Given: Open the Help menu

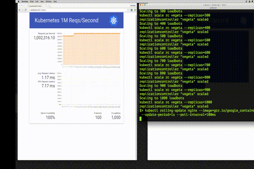Looking at the screenshot, I should 55,1.
